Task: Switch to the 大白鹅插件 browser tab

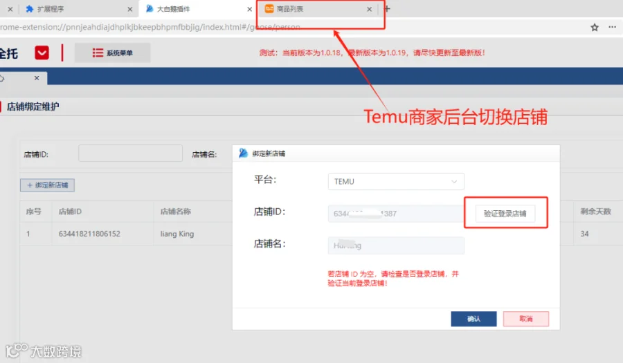Action: 197,9
